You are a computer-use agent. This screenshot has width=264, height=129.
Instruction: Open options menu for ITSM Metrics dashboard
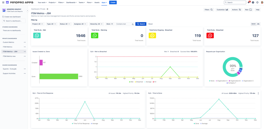25,47
